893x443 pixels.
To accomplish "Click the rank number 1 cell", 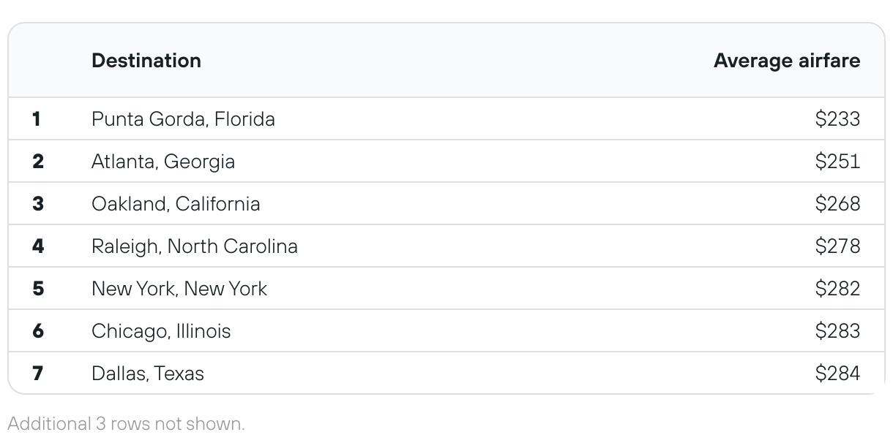I will (x=37, y=118).
